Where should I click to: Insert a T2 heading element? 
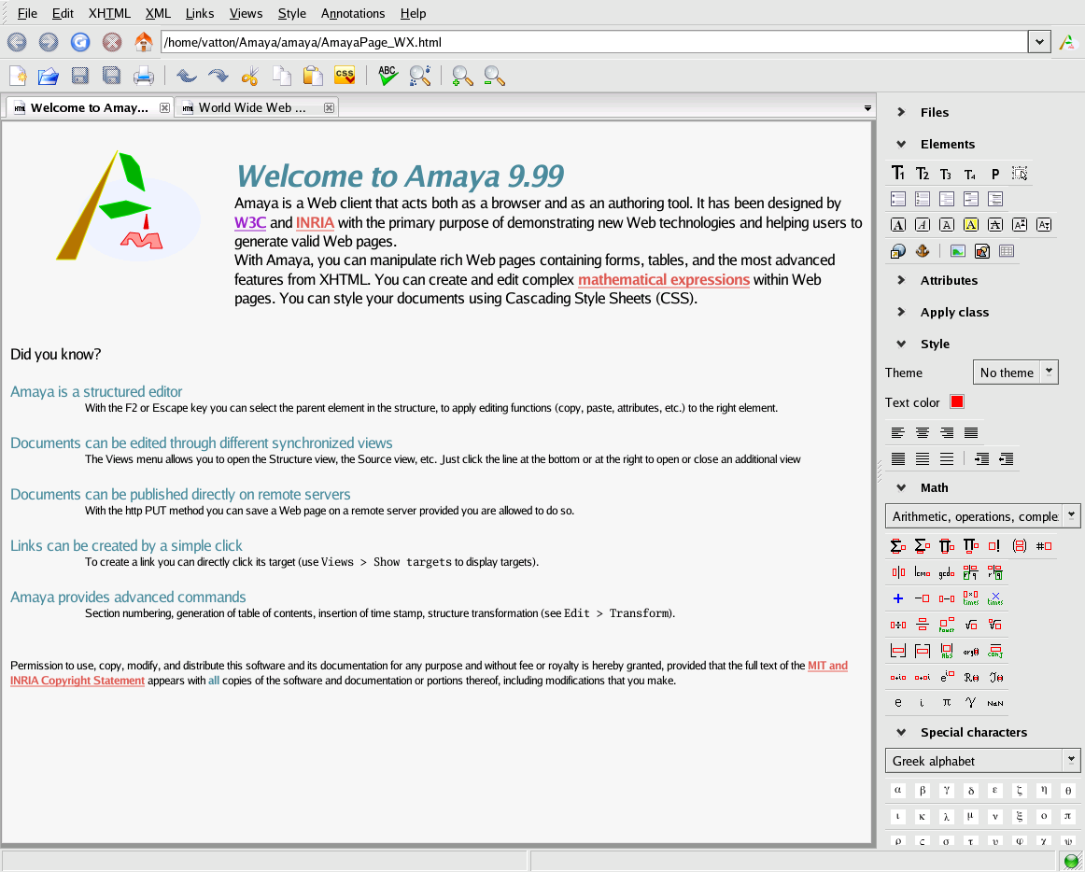click(x=922, y=174)
